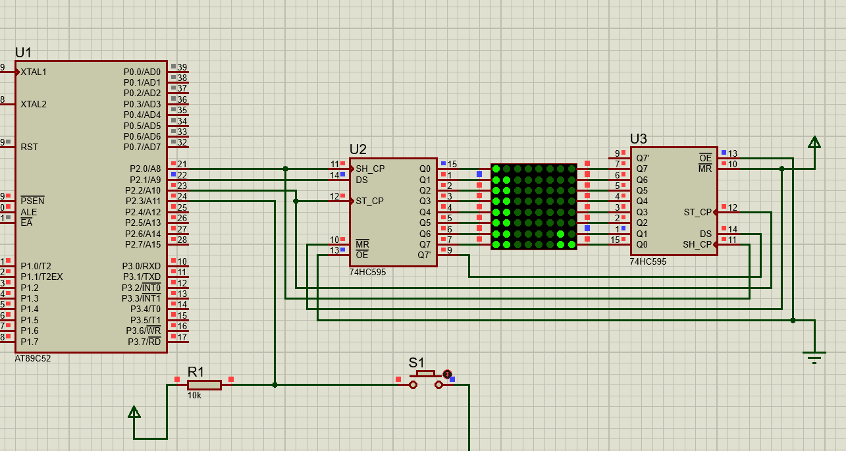Click the Q0 pin name on U3

(x=642, y=244)
